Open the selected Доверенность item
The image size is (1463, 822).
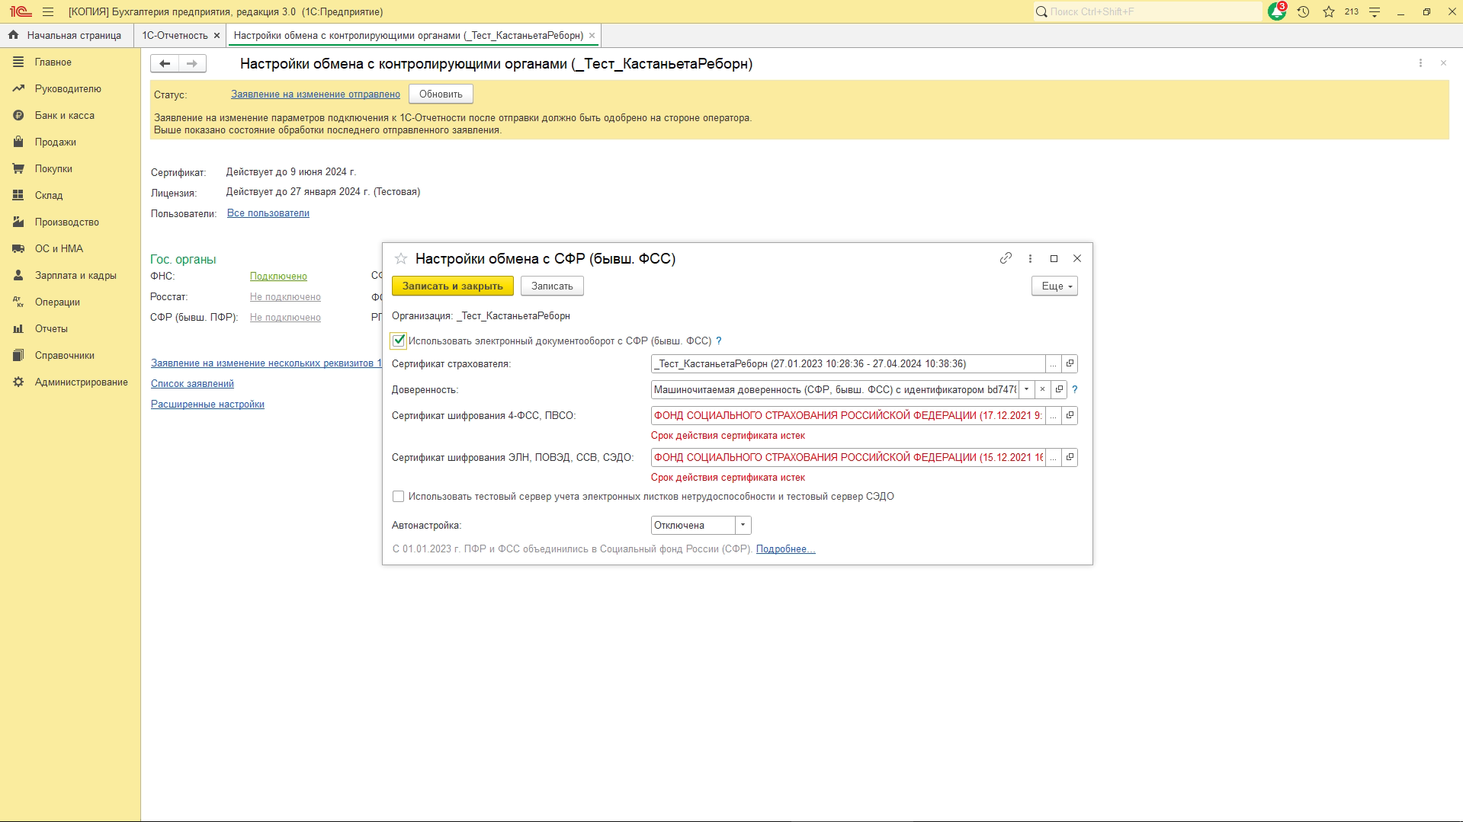pos(1058,389)
